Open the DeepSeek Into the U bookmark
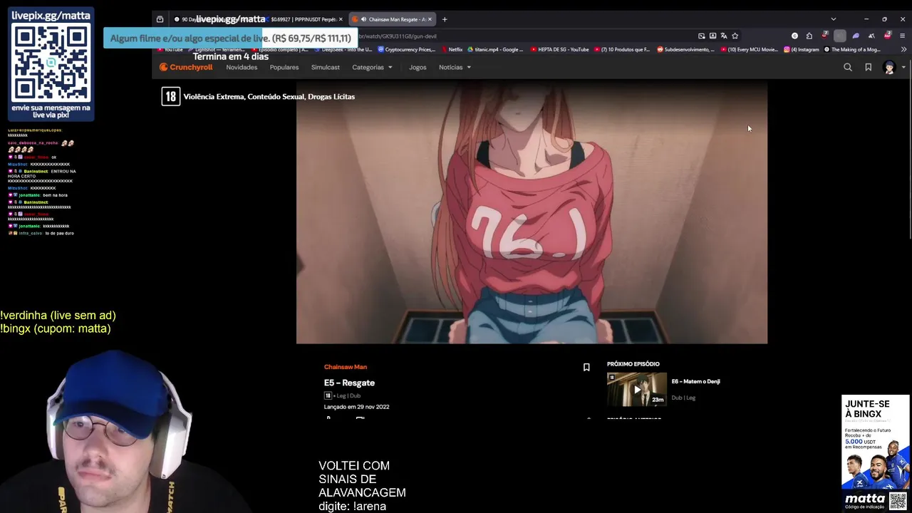This screenshot has height=513, width=912. [x=343, y=49]
